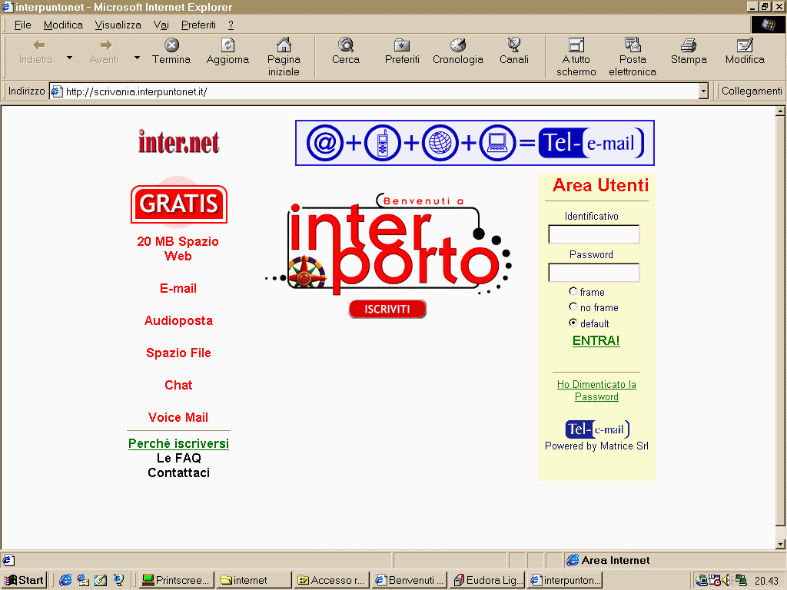787x590 pixels.
Task: Switch to Benvenuti taskbar window
Action: tap(410, 581)
